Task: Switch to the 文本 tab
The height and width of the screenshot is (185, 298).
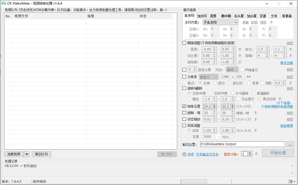Action: pos(274,16)
